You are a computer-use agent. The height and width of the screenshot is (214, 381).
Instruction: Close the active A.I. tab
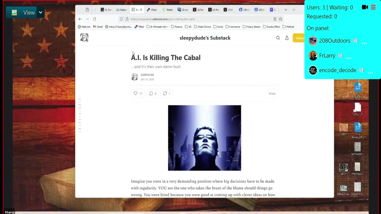pos(141,10)
